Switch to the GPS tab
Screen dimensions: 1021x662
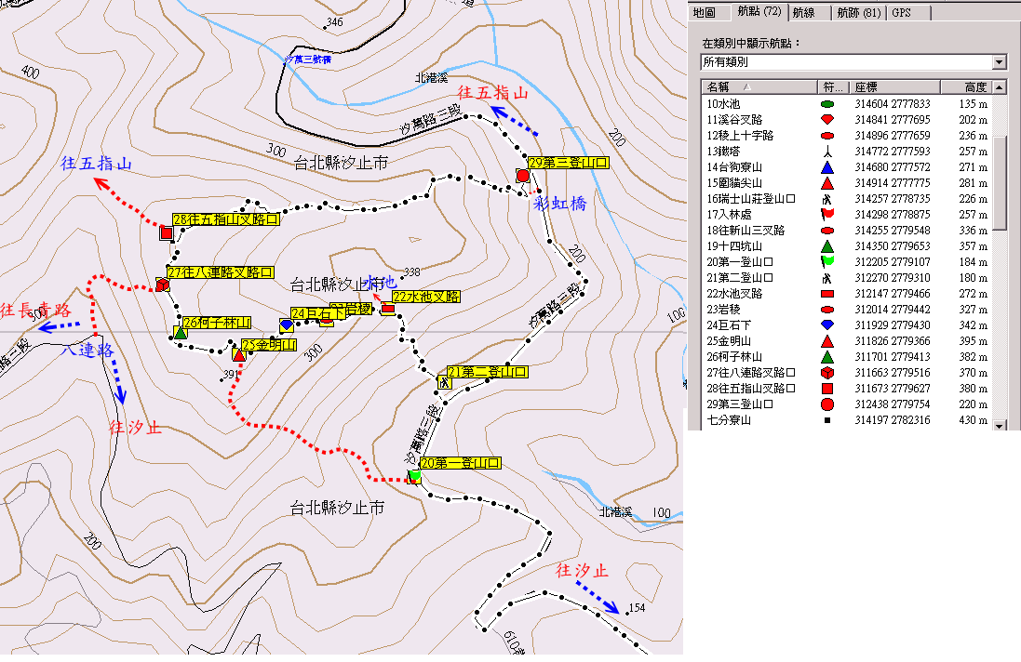[901, 13]
